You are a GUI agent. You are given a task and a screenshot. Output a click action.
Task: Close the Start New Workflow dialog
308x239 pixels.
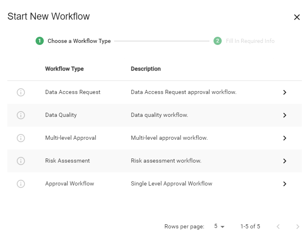[297, 17]
